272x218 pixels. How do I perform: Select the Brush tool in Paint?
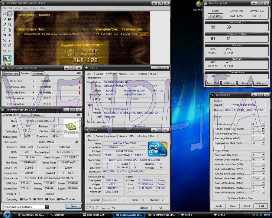click(10, 30)
